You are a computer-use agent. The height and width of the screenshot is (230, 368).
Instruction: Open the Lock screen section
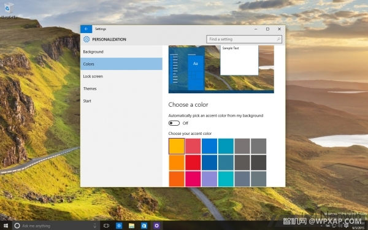121,76
